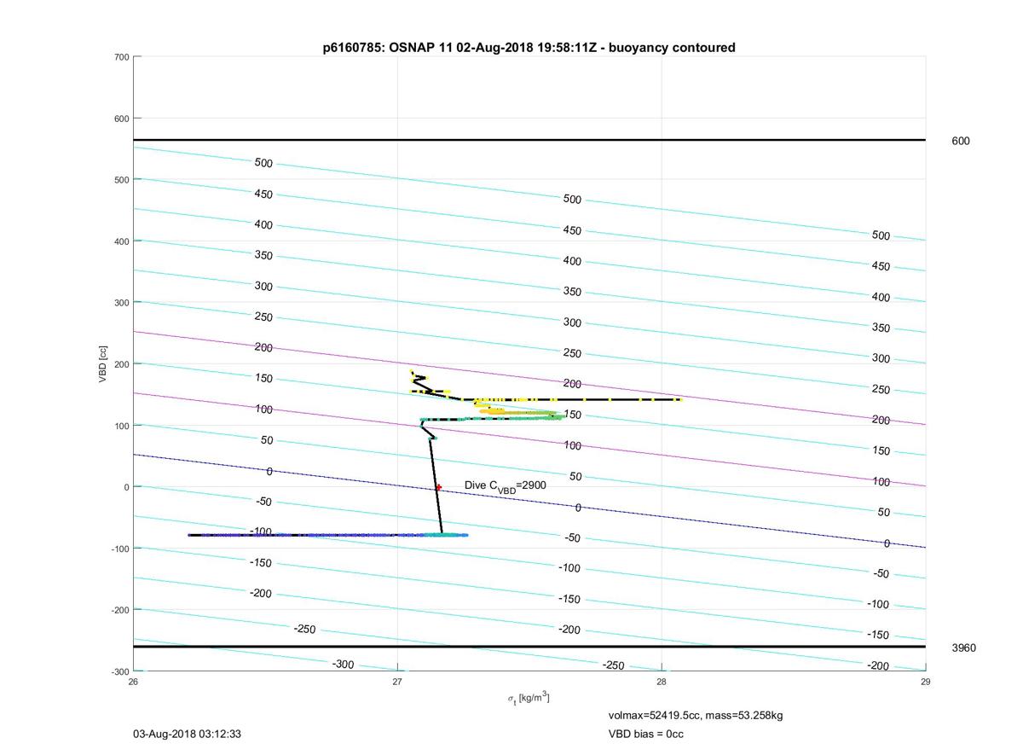Click the '600' label right of the upper black line
Screen dimensions: 1023x755
[x=961, y=142]
